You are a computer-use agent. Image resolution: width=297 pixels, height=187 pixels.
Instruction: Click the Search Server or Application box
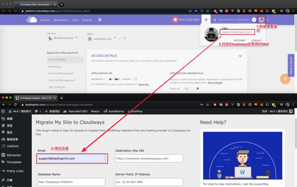click(233, 19)
